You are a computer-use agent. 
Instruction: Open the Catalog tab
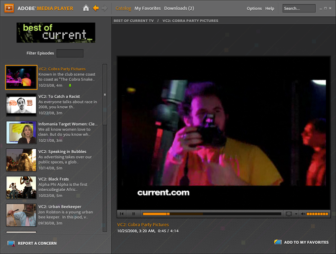click(123, 8)
